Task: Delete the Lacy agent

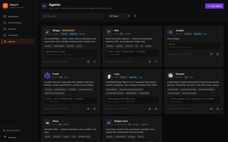Action: point(156,109)
